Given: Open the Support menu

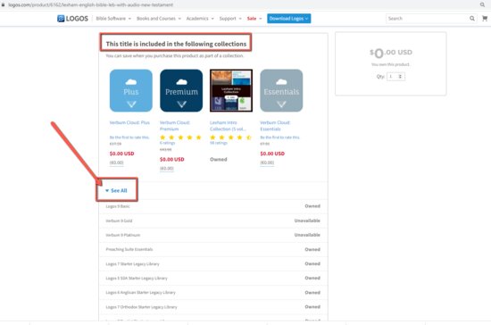Looking at the screenshot, I should click(x=230, y=19).
